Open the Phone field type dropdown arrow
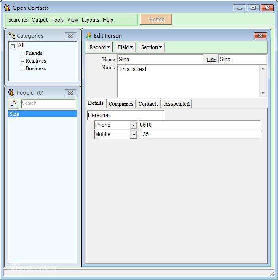 coord(134,125)
